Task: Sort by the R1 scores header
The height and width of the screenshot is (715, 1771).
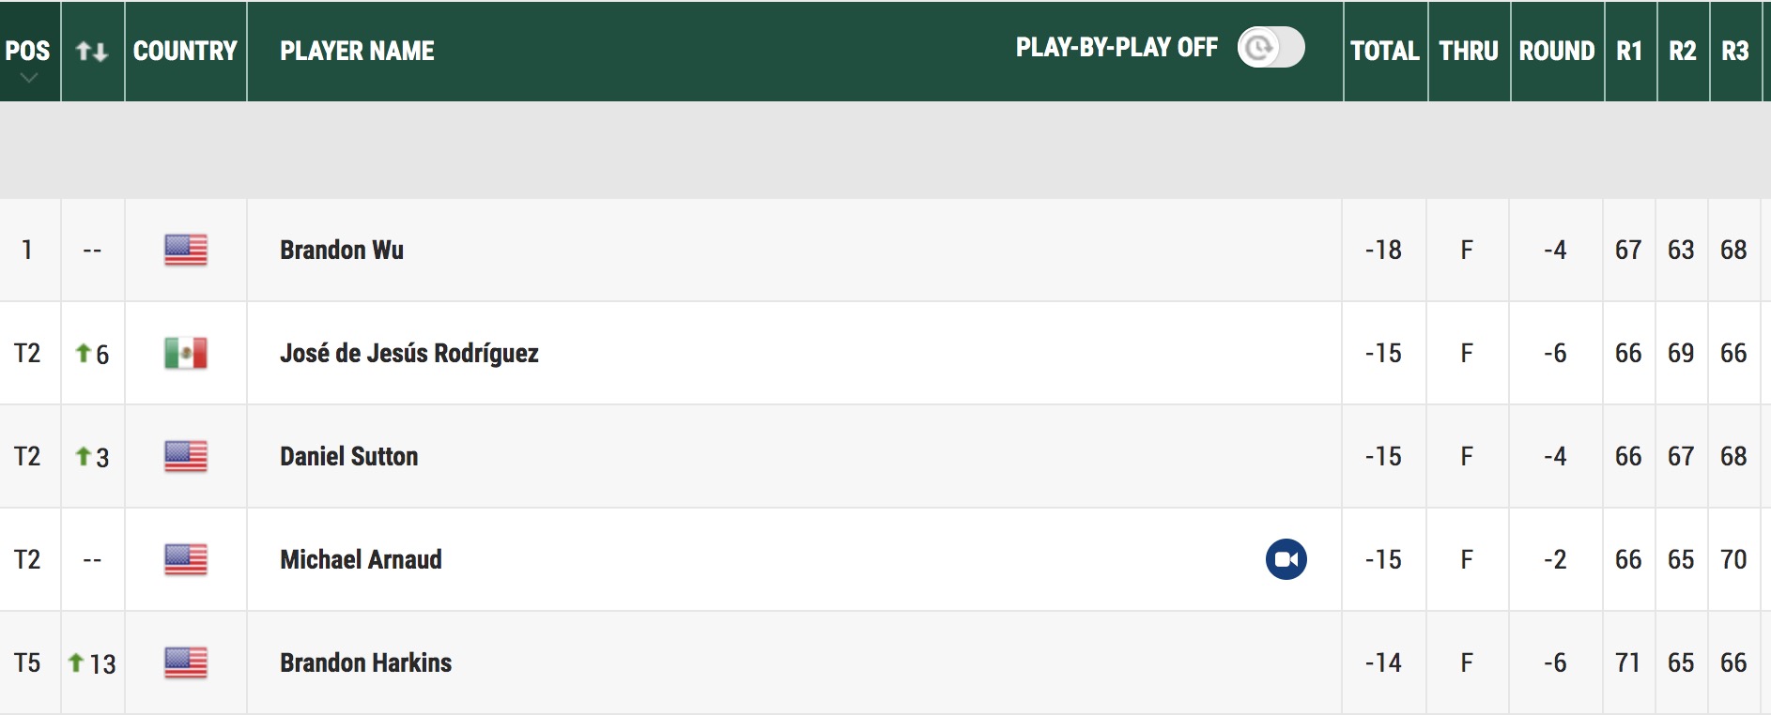Action: (1629, 51)
